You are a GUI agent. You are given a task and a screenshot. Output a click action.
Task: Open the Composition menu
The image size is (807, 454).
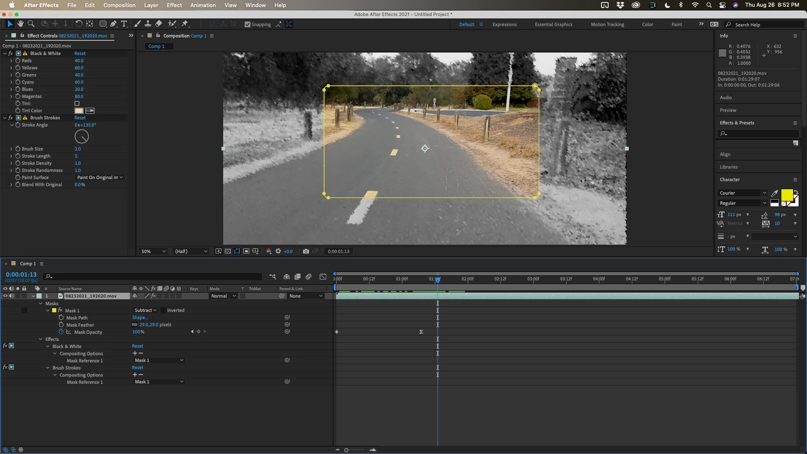[119, 5]
